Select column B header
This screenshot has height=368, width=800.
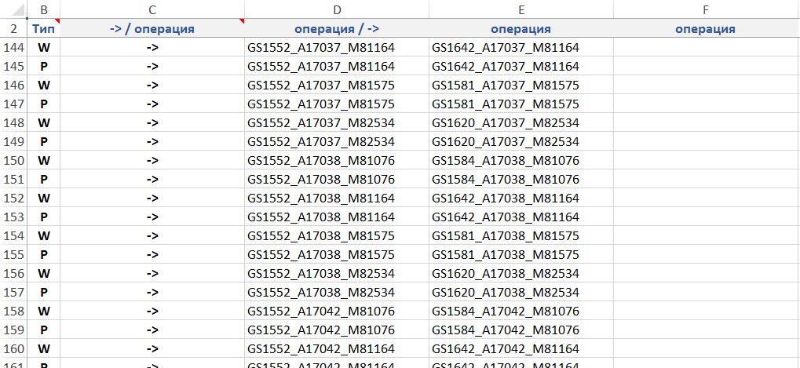[44, 9]
